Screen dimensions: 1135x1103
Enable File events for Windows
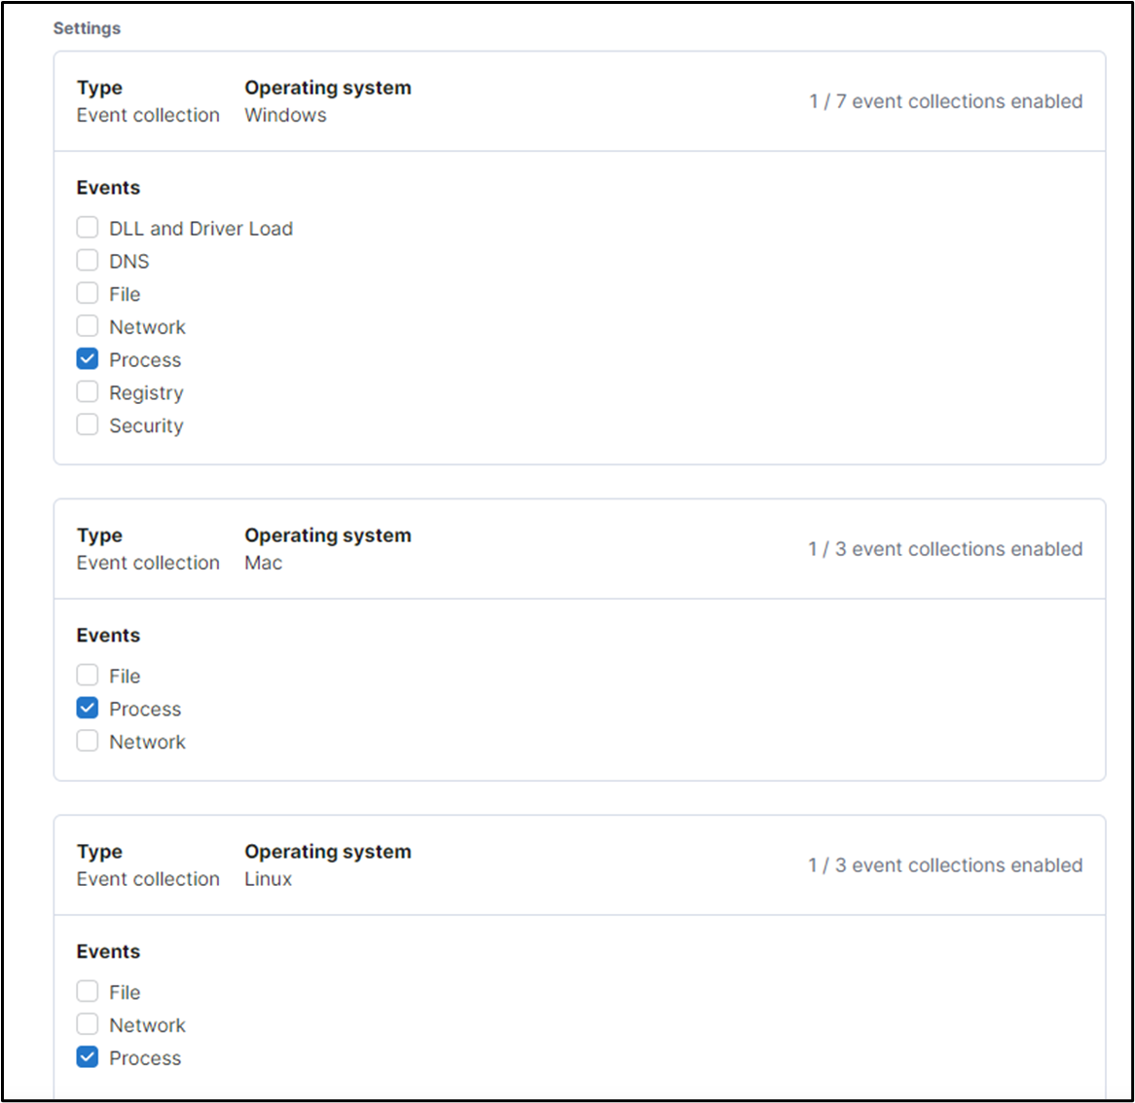point(87,292)
